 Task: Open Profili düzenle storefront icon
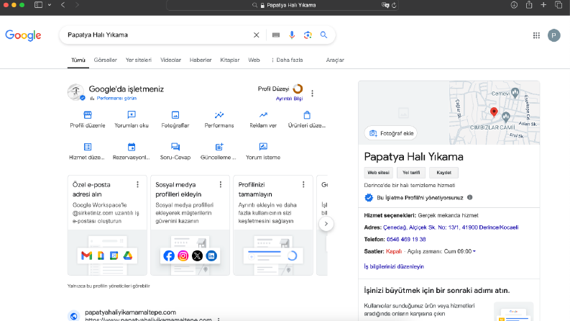coord(88,115)
